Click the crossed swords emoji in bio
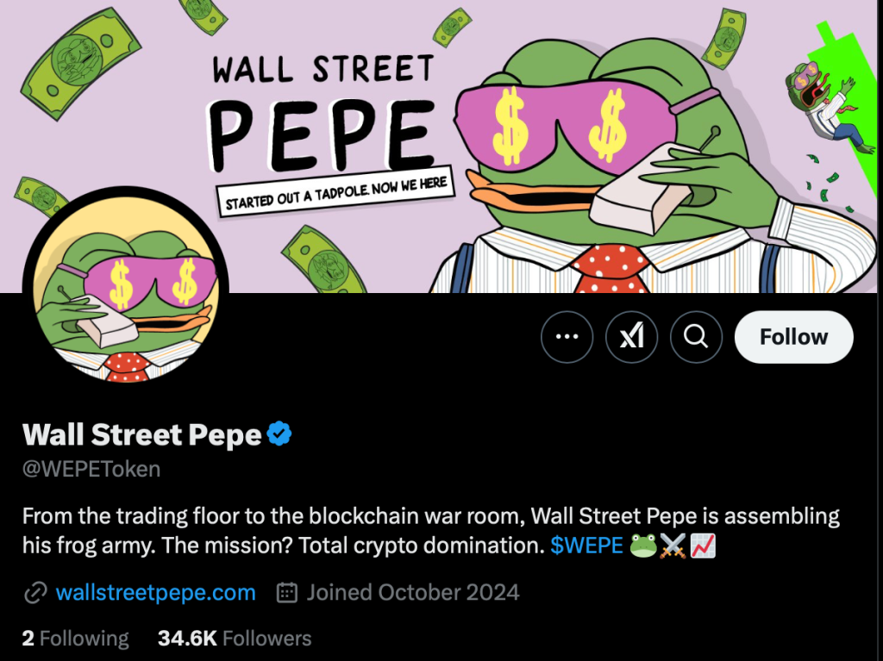Viewport: 883px width, 661px height. pos(673,546)
